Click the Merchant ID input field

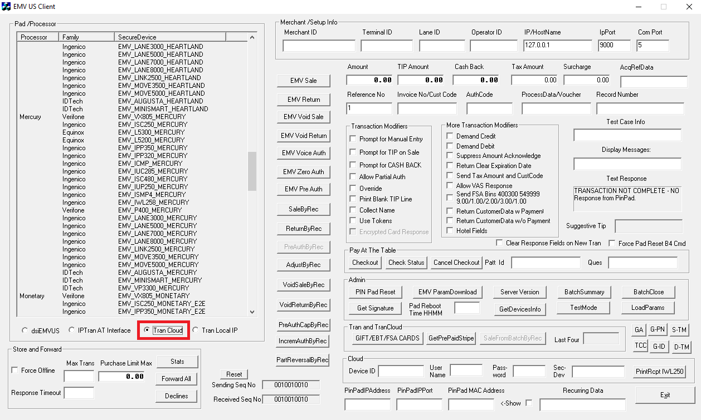(319, 46)
